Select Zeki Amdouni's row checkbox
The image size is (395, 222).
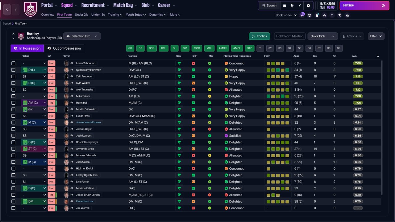coord(13,76)
